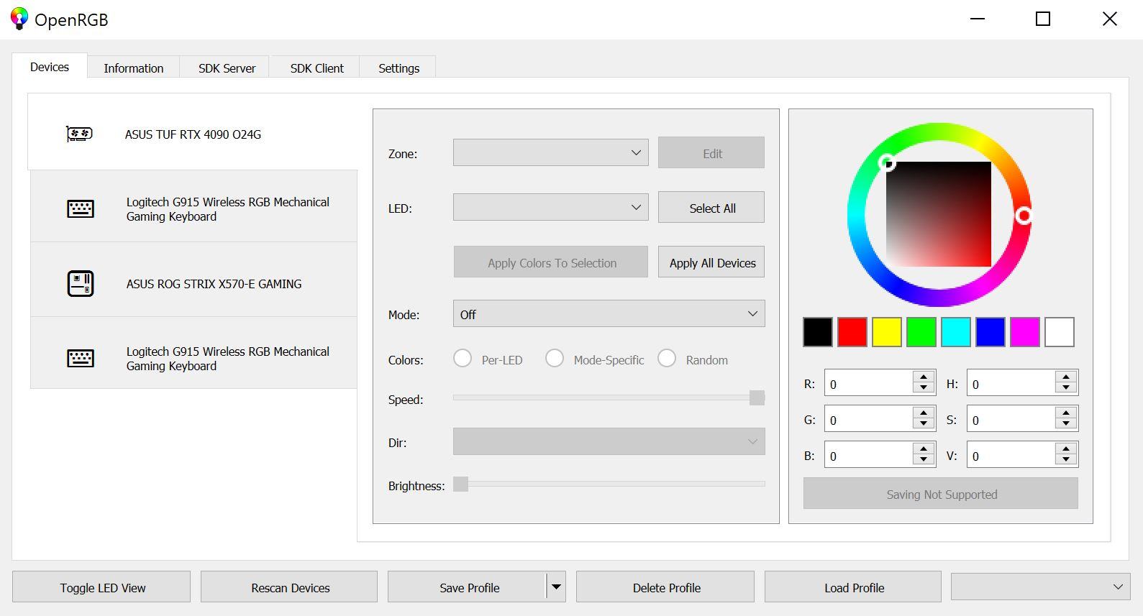The height and width of the screenshot is (616, 1143).
Task: Select the Per-LED colors radio button
Action: pyautogui.click(x=463, y=358)
